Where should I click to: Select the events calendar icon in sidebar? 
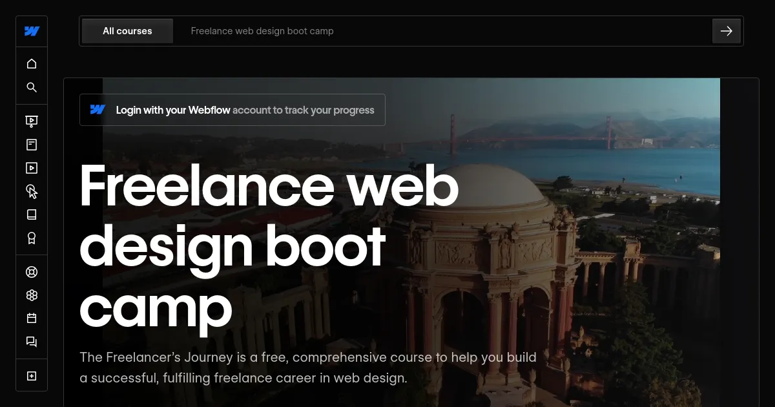point(32,318)
